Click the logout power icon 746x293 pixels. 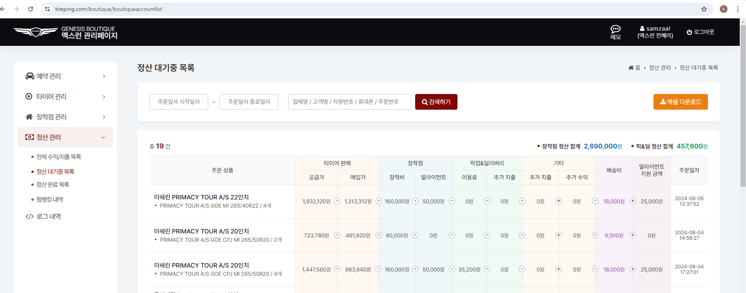[x=689, y=32]
